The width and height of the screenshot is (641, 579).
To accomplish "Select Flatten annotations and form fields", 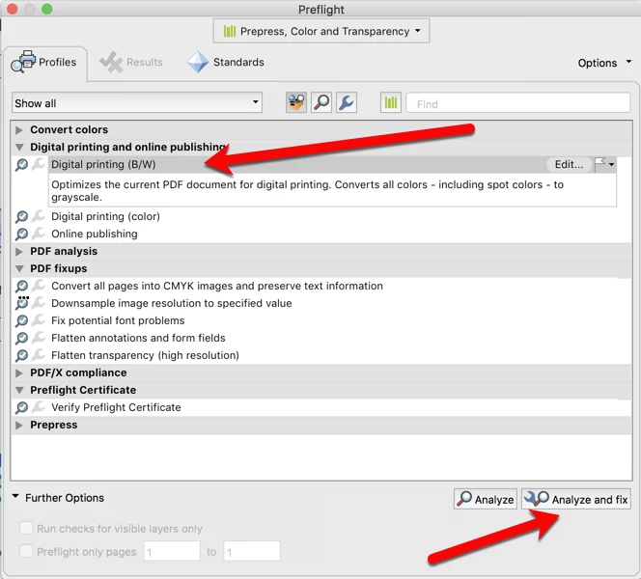I will point(138,338).
